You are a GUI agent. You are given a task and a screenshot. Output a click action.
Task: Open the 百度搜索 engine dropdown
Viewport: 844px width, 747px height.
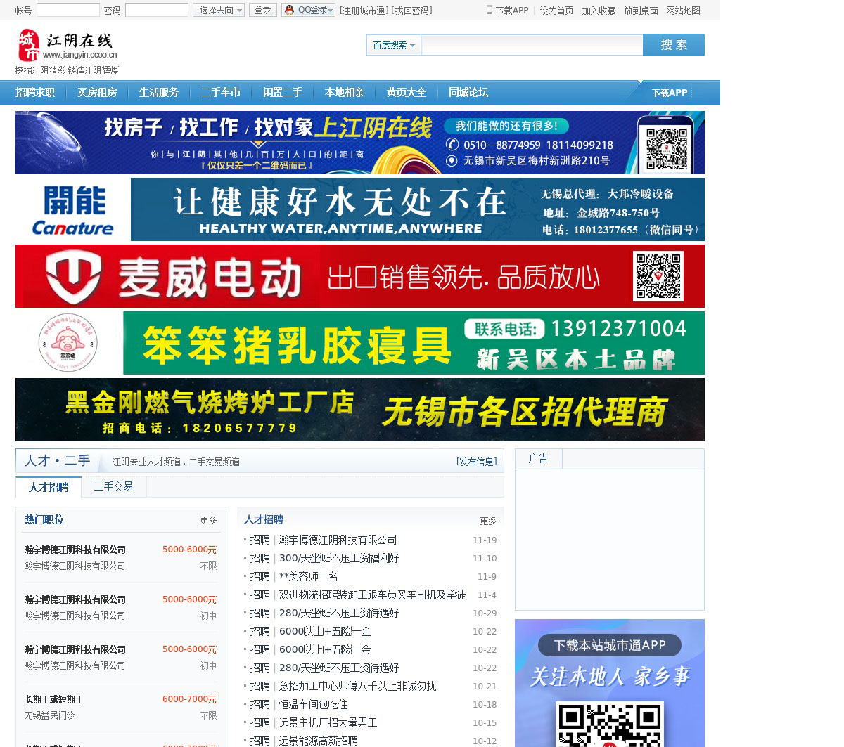pos(394,45)
